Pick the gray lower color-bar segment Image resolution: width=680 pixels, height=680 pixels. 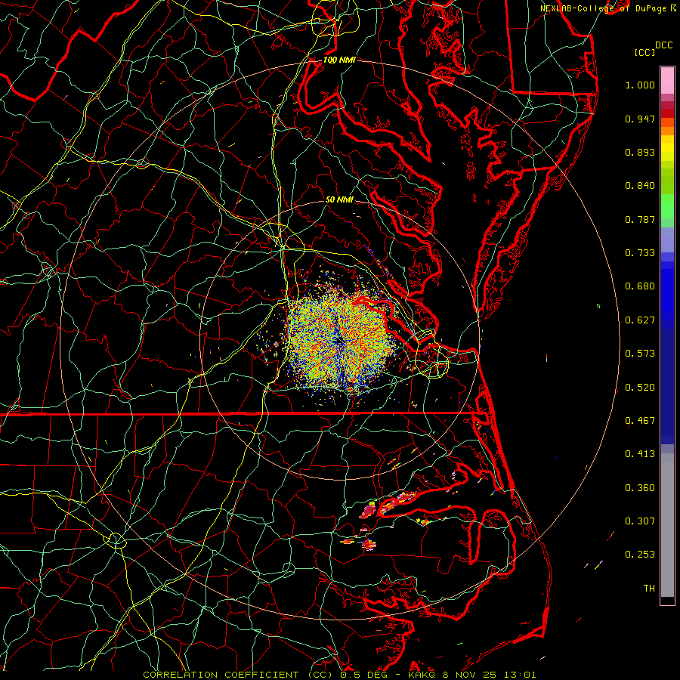point(667,525)
